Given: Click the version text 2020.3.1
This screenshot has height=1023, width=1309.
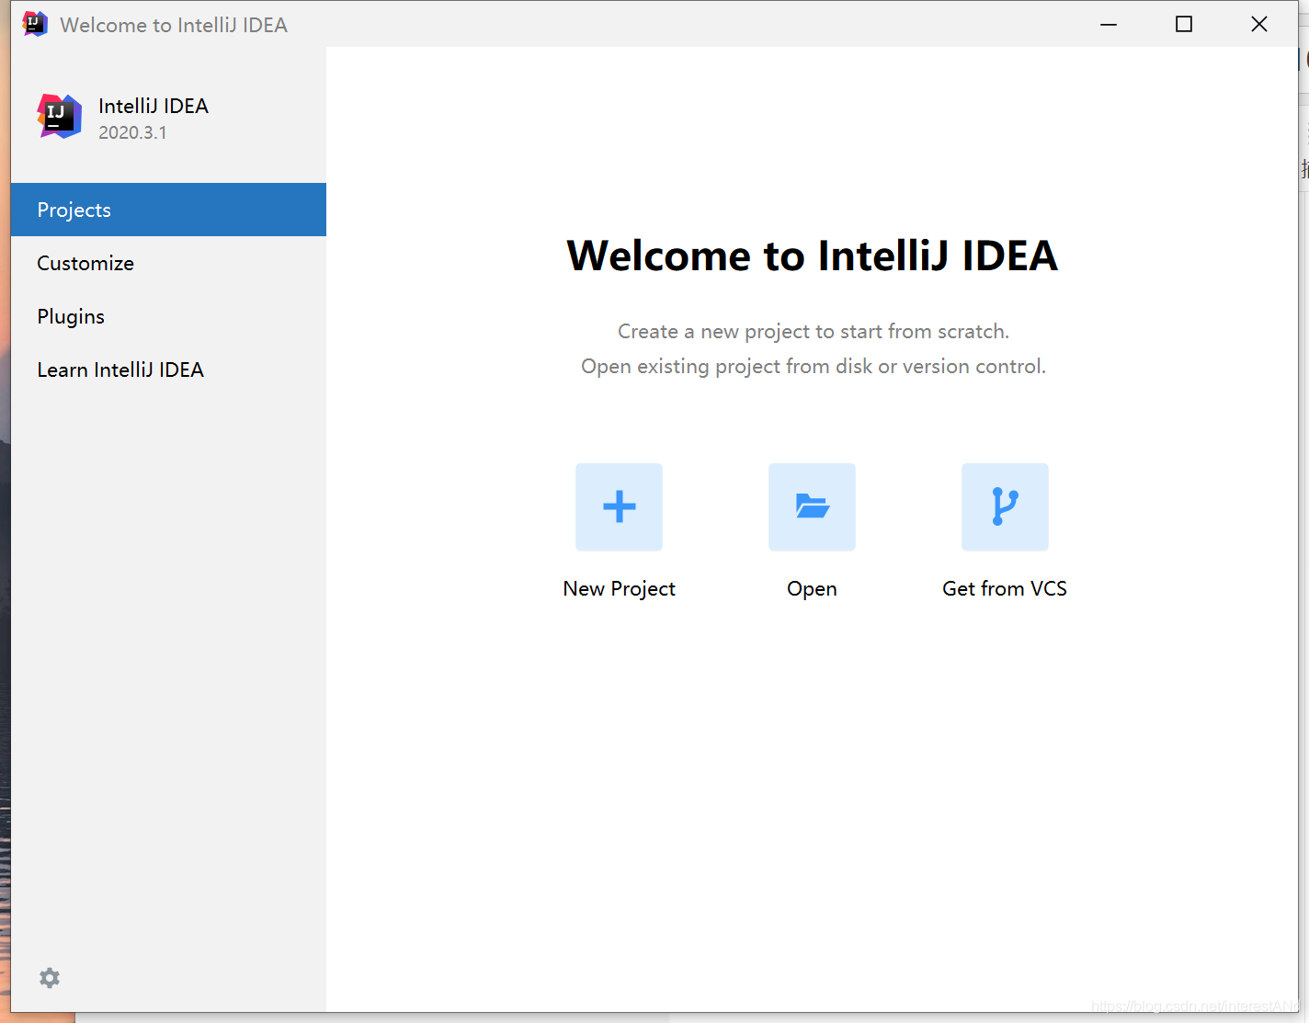Looking at the screenshot, I should pyautogui.click(x=132, y=132).
